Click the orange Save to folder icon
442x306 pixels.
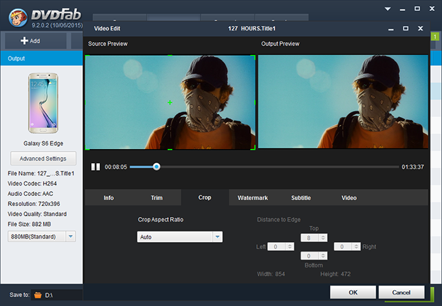38,295
